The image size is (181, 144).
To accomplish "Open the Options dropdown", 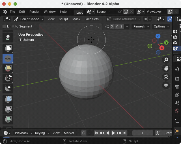I will [x=161, y=26].
